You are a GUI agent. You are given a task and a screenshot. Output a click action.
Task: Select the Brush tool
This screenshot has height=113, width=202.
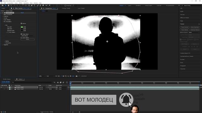(x=38, y=6)
